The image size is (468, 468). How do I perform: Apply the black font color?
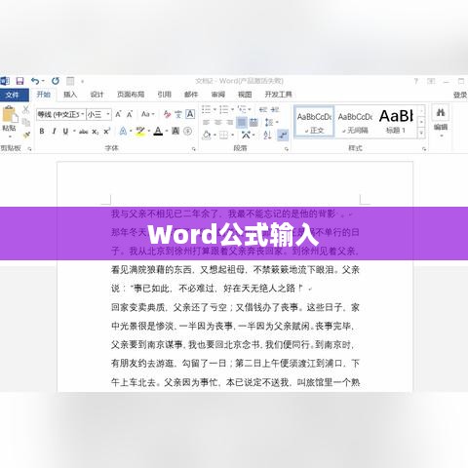tap(158, 132)
